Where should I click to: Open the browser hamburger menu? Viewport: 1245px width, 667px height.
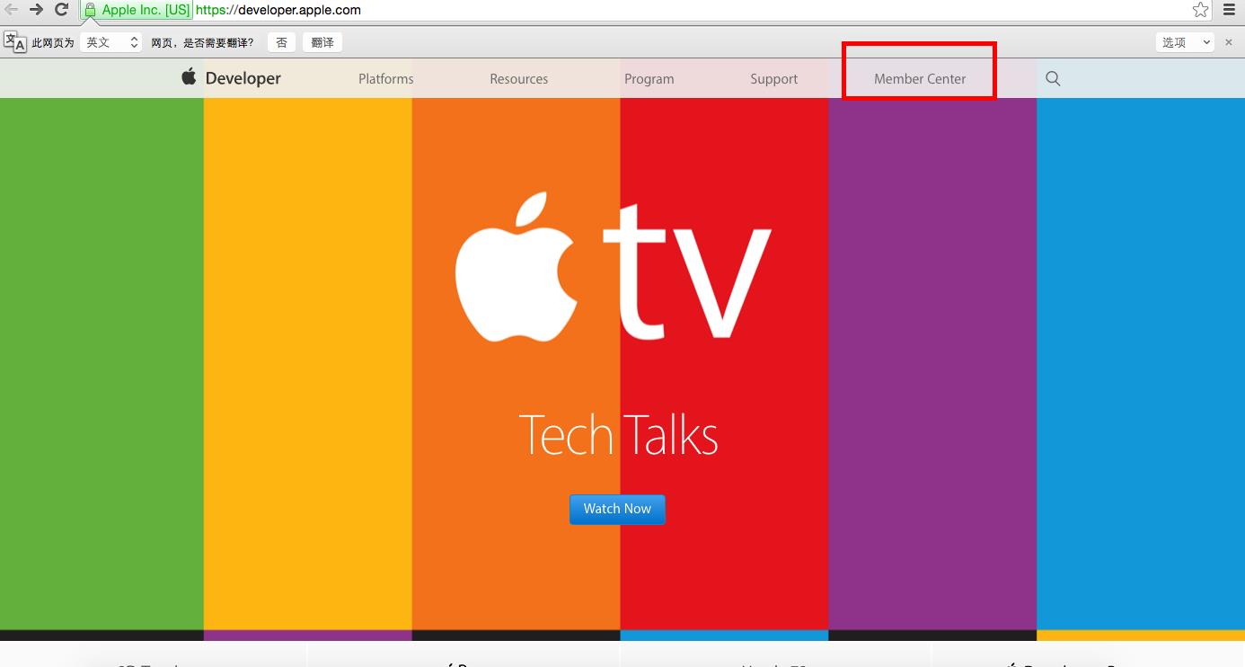[1229, 10]
